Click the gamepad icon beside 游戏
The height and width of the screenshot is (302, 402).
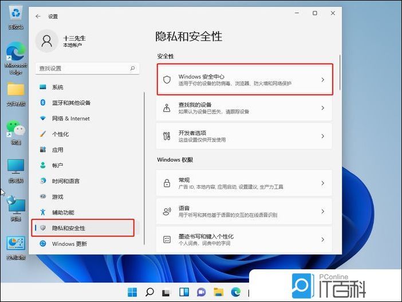point(43,197)
